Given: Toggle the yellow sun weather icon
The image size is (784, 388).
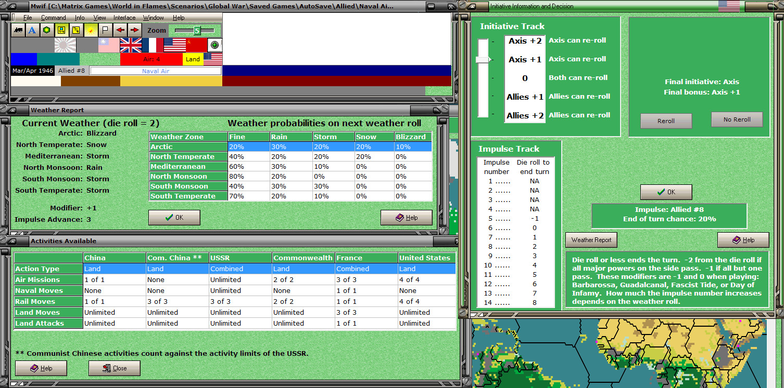Looking at the screenshot, I should point(90,30).
